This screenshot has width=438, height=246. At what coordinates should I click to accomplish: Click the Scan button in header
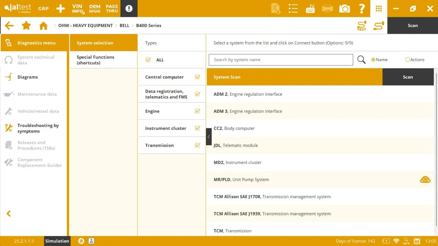pyautogui.click(x=413, y=25)
